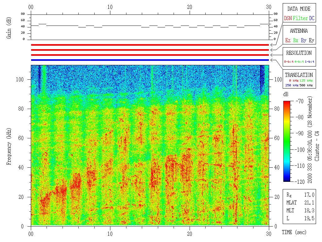Click the 4-bit resolution label

300,62
